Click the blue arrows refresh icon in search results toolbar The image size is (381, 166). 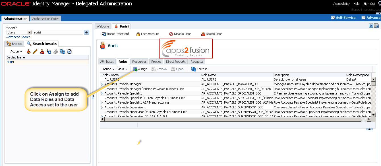[62, 52]
